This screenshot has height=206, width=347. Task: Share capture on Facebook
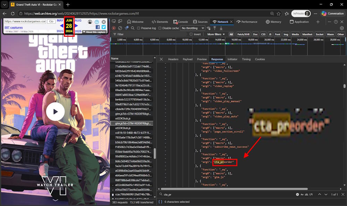98,27
